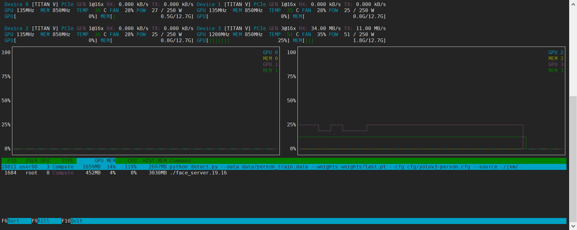Click the 25% label on right chart axis

coord(291,125)
